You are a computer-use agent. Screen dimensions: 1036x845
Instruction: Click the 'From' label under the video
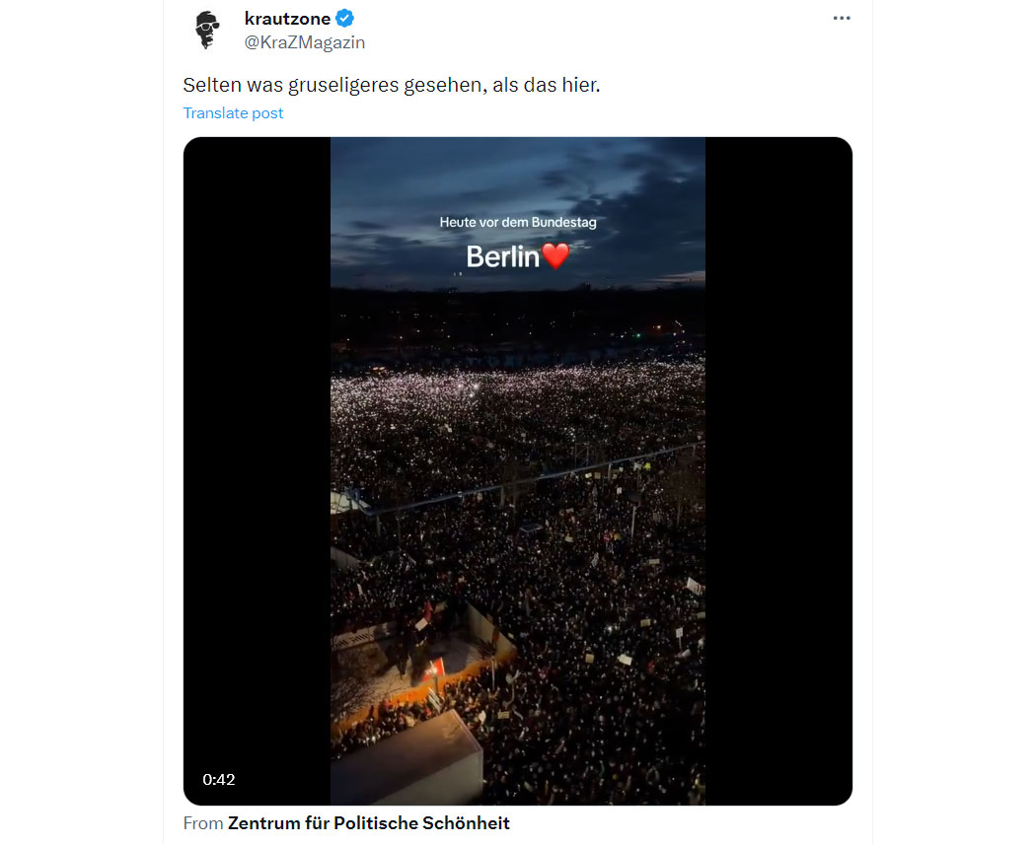point(203,823)
